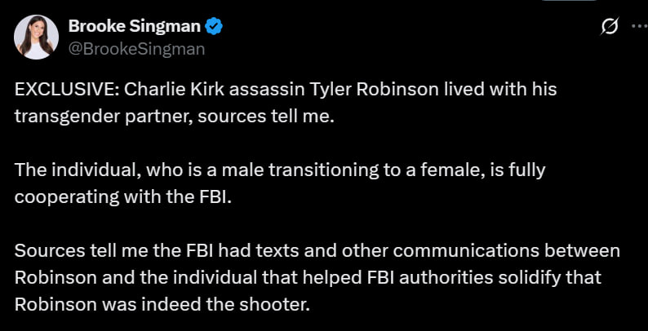
Task: Click 'Robinson and the individual that helped' line
Action: pyautogui.click(x=308, y=278)
